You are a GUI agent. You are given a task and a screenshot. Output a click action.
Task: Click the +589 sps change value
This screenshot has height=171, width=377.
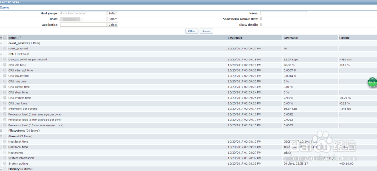[x=345, y=60]
